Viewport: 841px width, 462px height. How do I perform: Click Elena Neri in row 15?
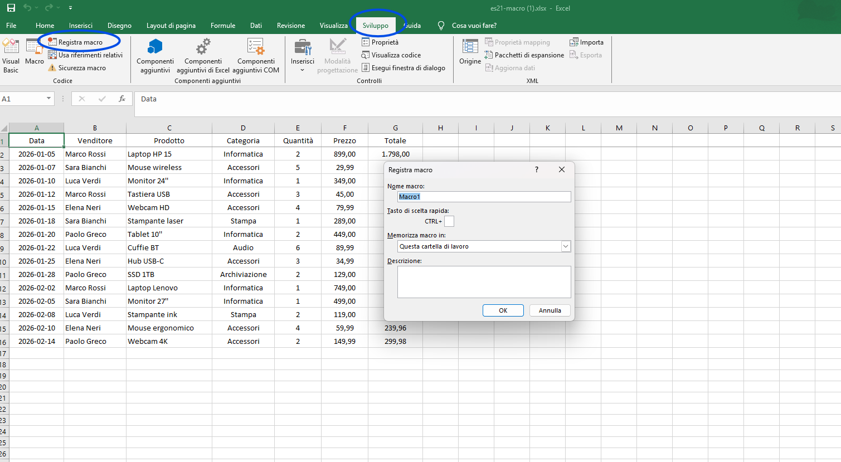click(x=95, y=328)
